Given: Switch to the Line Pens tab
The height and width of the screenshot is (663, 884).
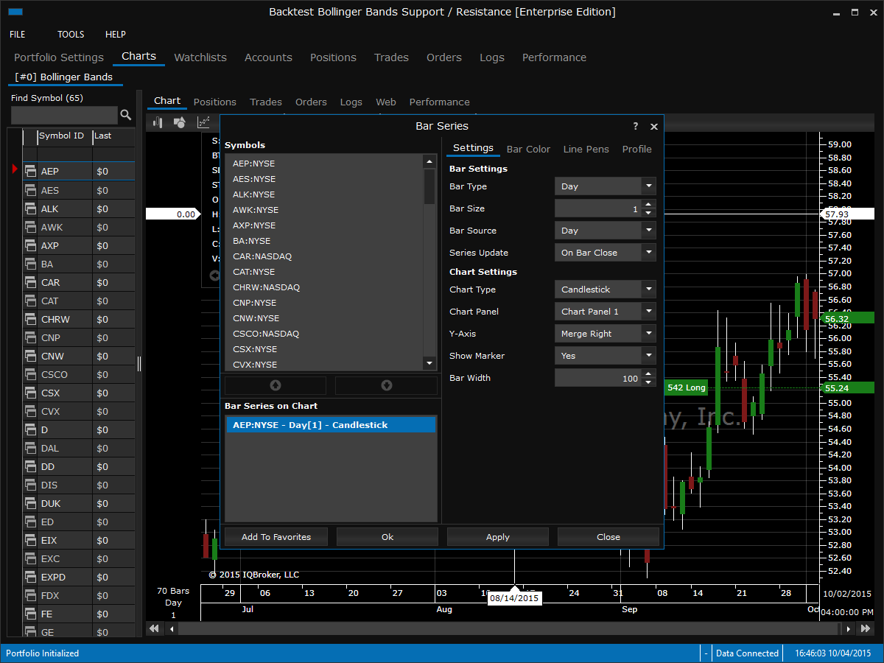Looking at the screenshot, I should tap(586, 149).
